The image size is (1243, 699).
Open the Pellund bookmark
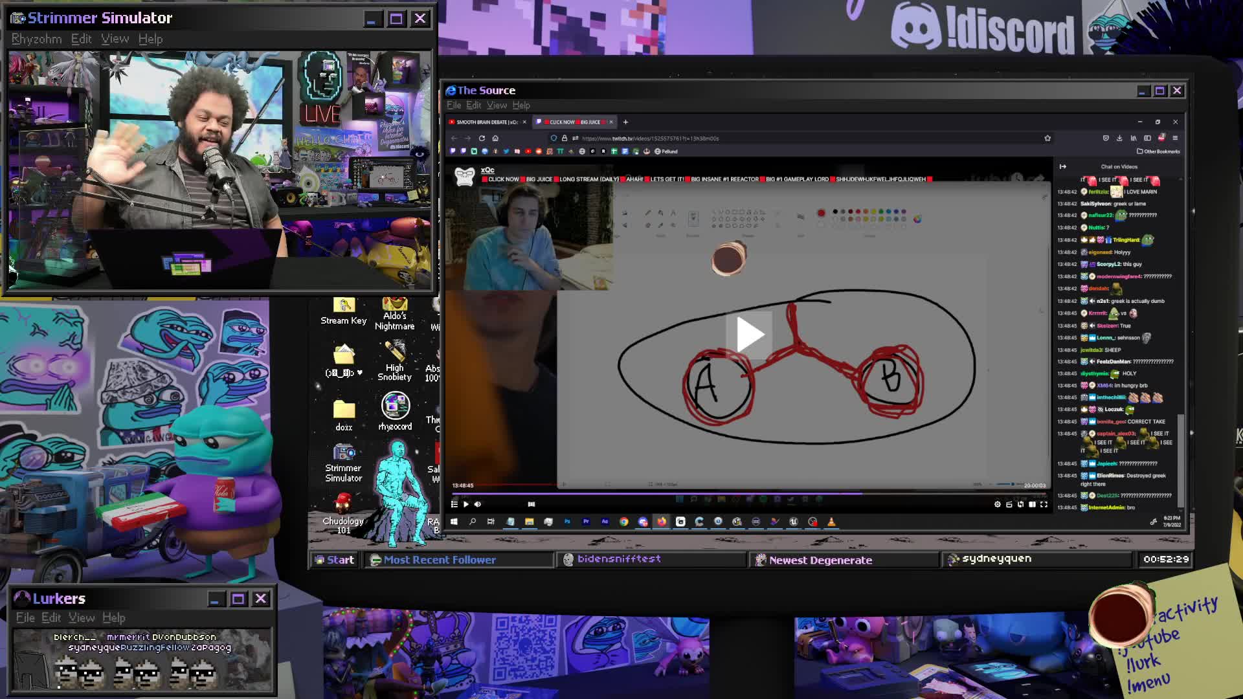666,151
